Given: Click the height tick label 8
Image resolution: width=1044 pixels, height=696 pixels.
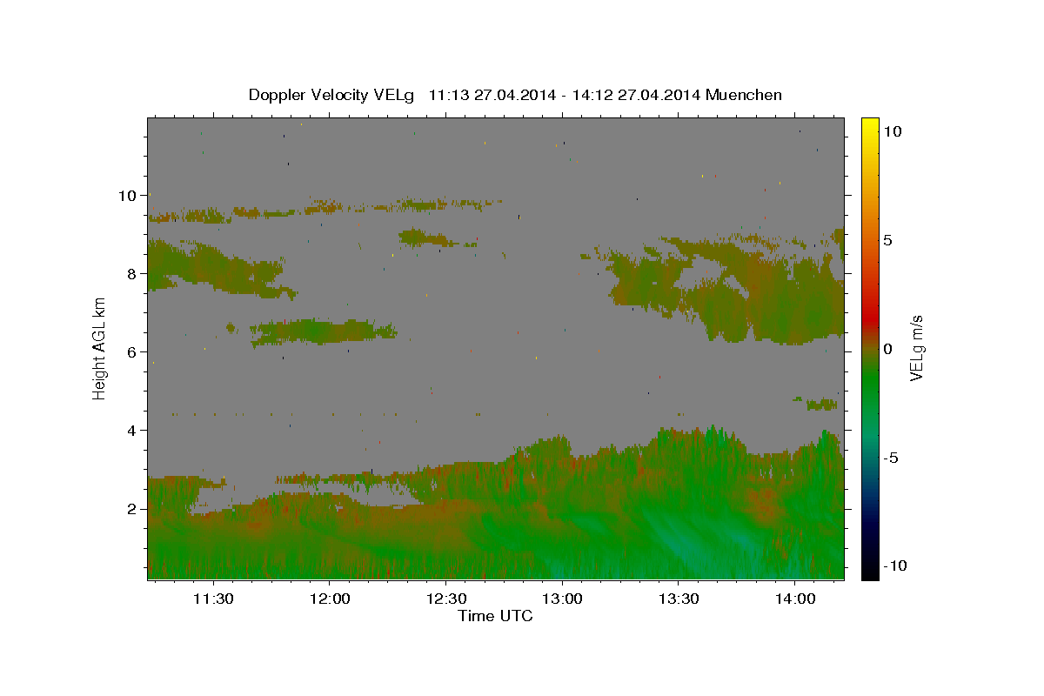Looking at the screenshot, I should tap(131, 274).
